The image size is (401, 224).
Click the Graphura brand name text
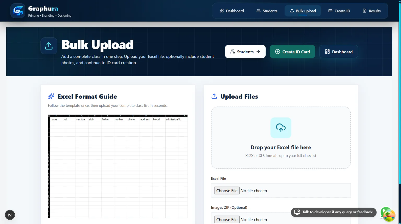coord(43,9)
